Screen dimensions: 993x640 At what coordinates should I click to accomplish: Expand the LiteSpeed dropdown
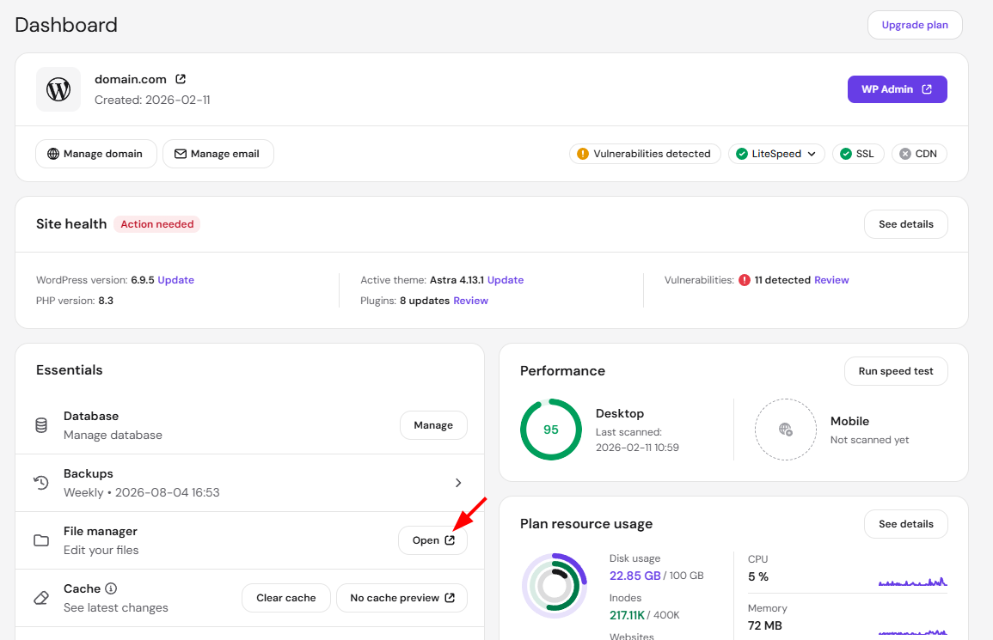click(x=776, y=154)
